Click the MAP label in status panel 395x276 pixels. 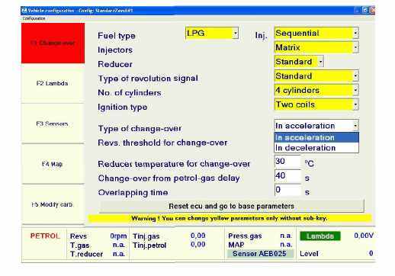coord(236,245)
